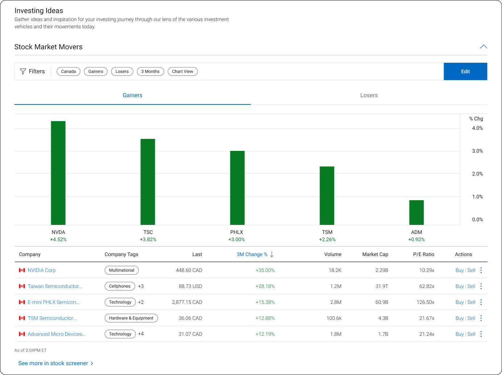
Task: Select the 3 Months filter chip
Action: tap(151, 71)
